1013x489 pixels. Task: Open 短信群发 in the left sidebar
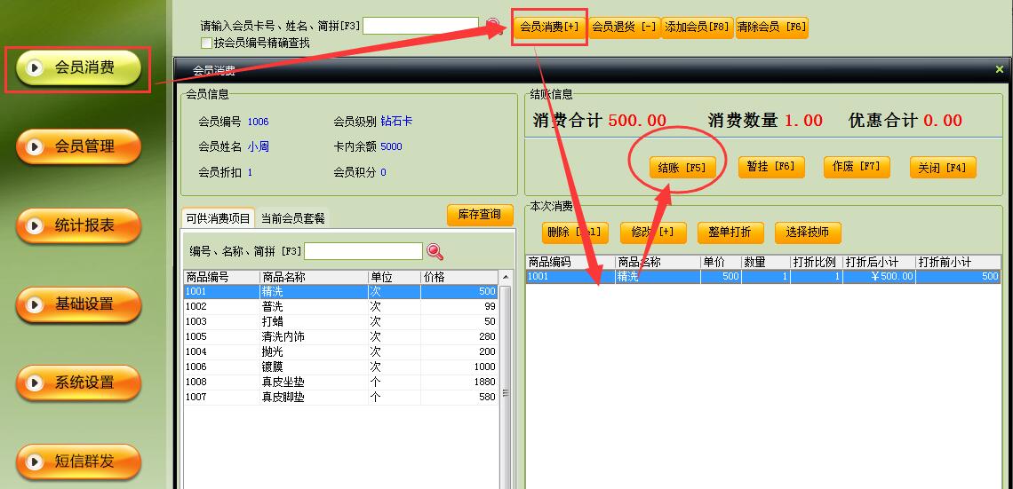78,461
